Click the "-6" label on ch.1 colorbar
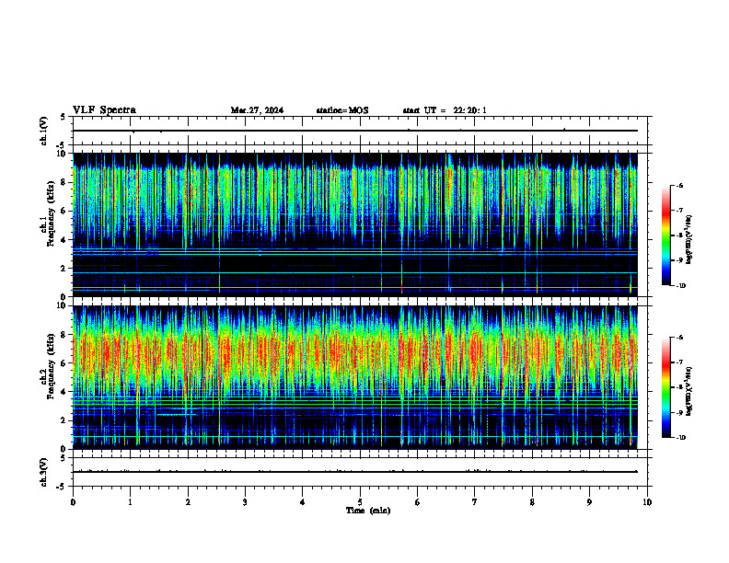Screen dimensions: 729x563 (679, 185)
